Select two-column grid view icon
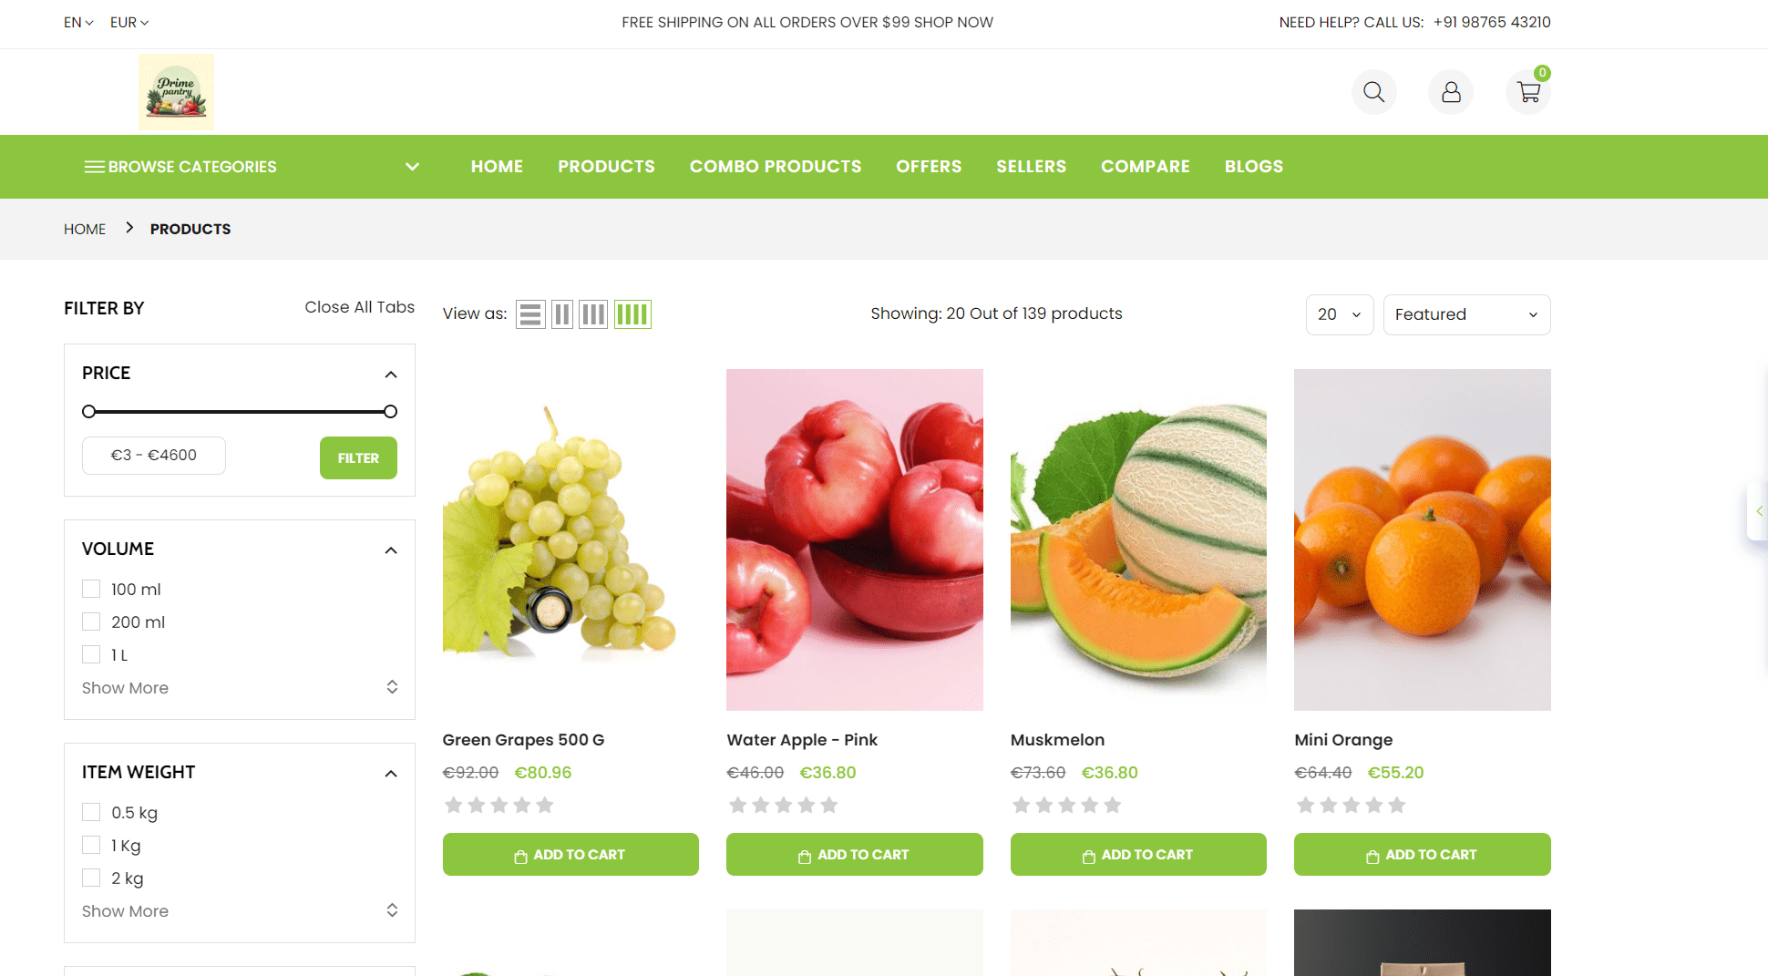The height and width of the screenshot is (976, 1768). tap(562, 314)
